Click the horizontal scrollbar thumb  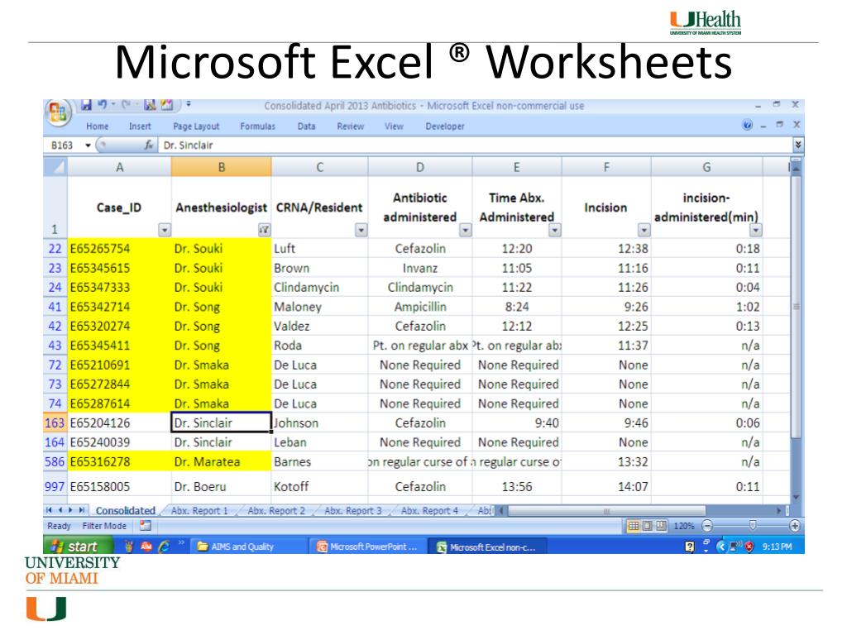pos(606,510)
